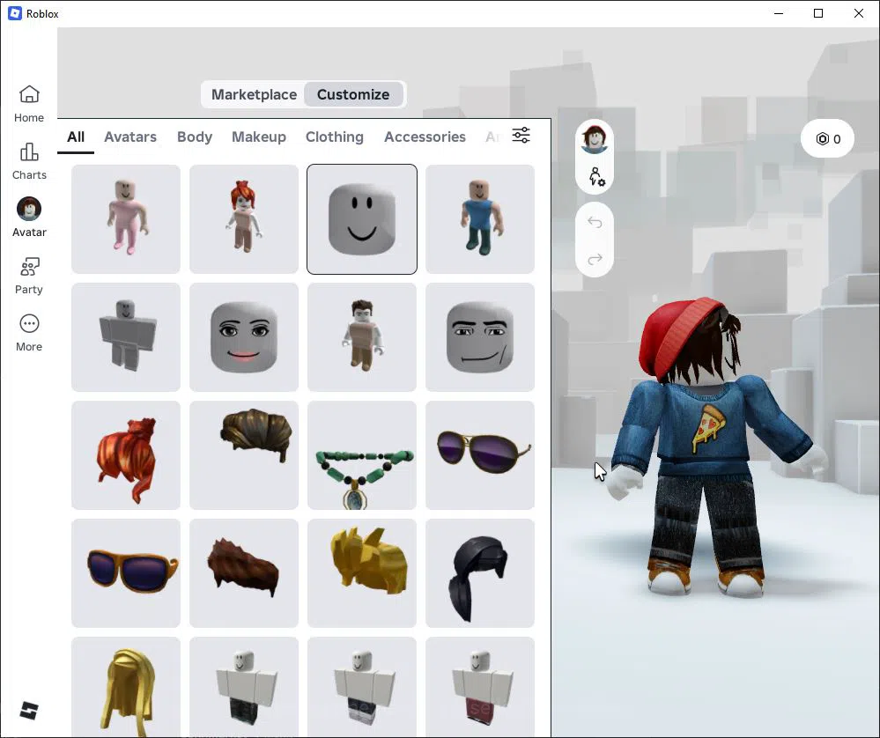Open the filter settings sliders icon
The height and width of the screenshot is (738, 880).
coord(521,136)
